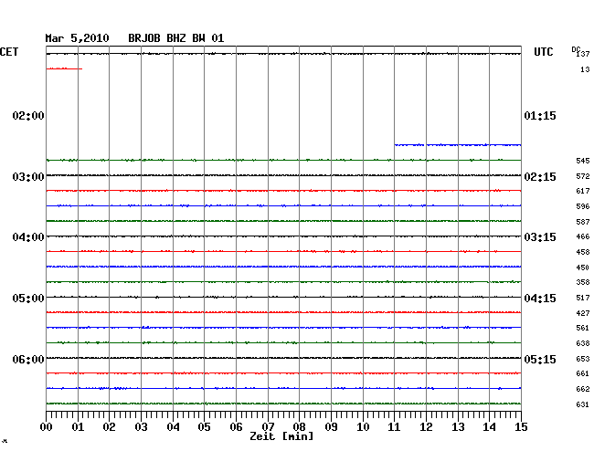Click the black trace on the 06:00 row

(x=283, y=358)
